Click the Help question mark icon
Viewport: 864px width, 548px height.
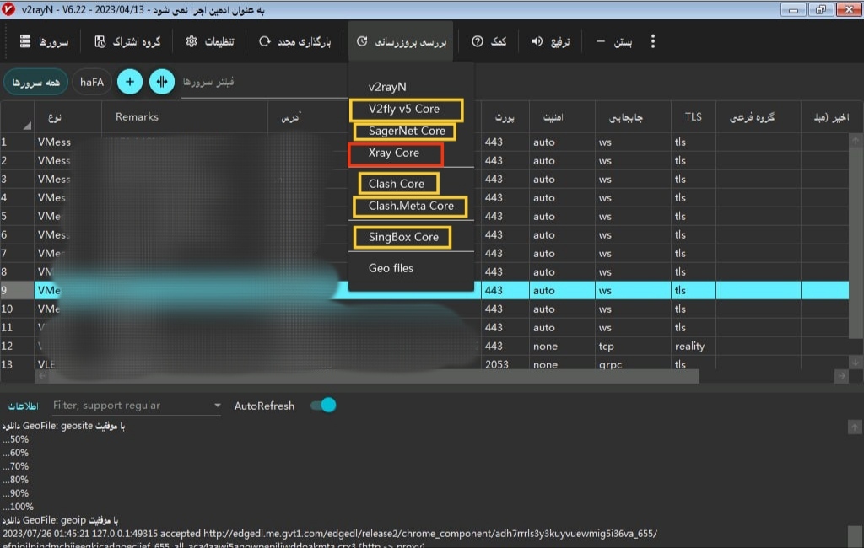click(478, 41)
